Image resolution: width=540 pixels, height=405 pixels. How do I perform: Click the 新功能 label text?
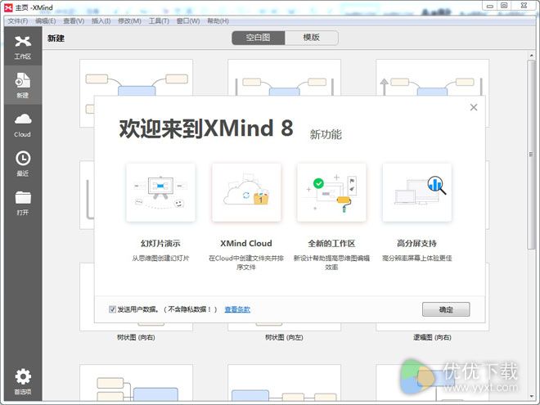326,134
